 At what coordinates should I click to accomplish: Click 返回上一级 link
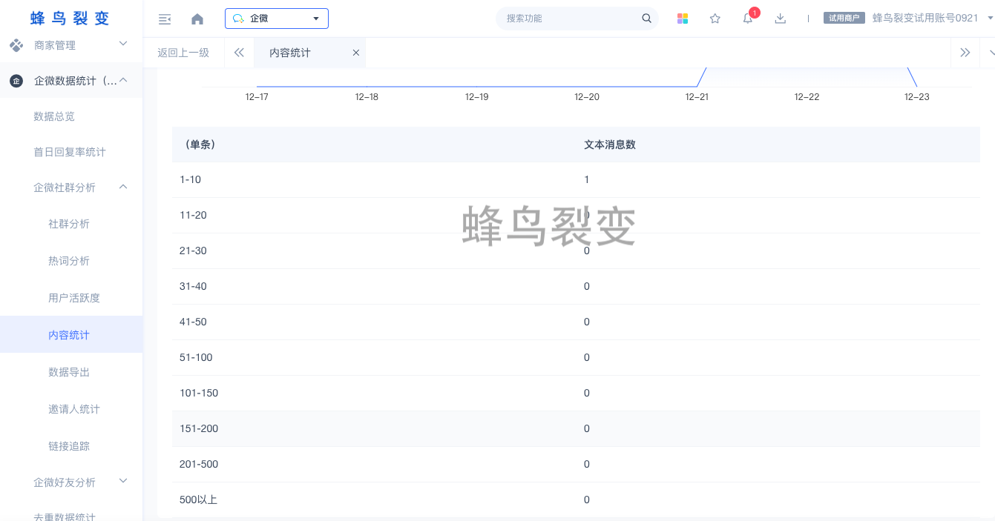click(x=183, y=53)
